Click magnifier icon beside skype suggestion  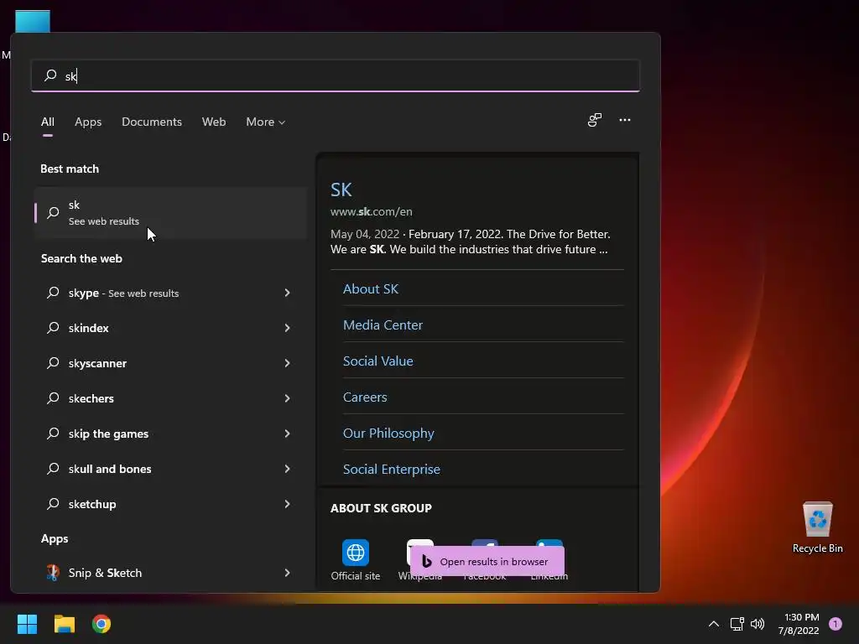tap(53, 293)
